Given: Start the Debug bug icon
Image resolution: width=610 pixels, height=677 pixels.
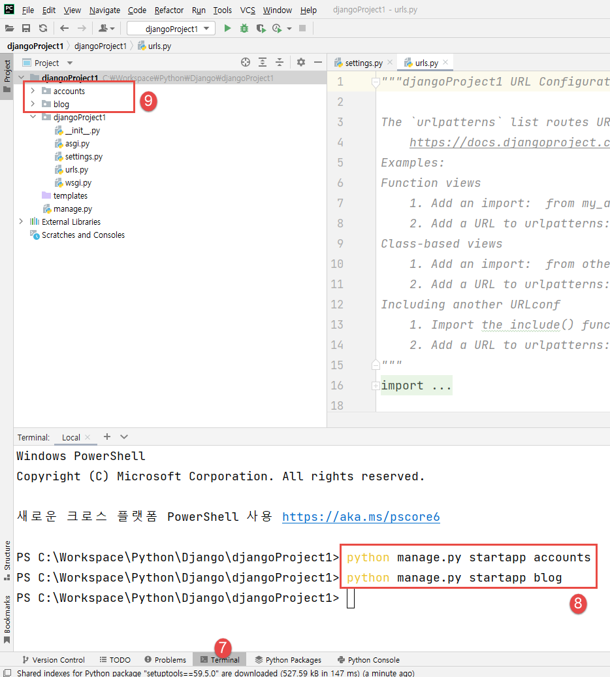Looking at the screenshot, I should click(x=244, y=29).
